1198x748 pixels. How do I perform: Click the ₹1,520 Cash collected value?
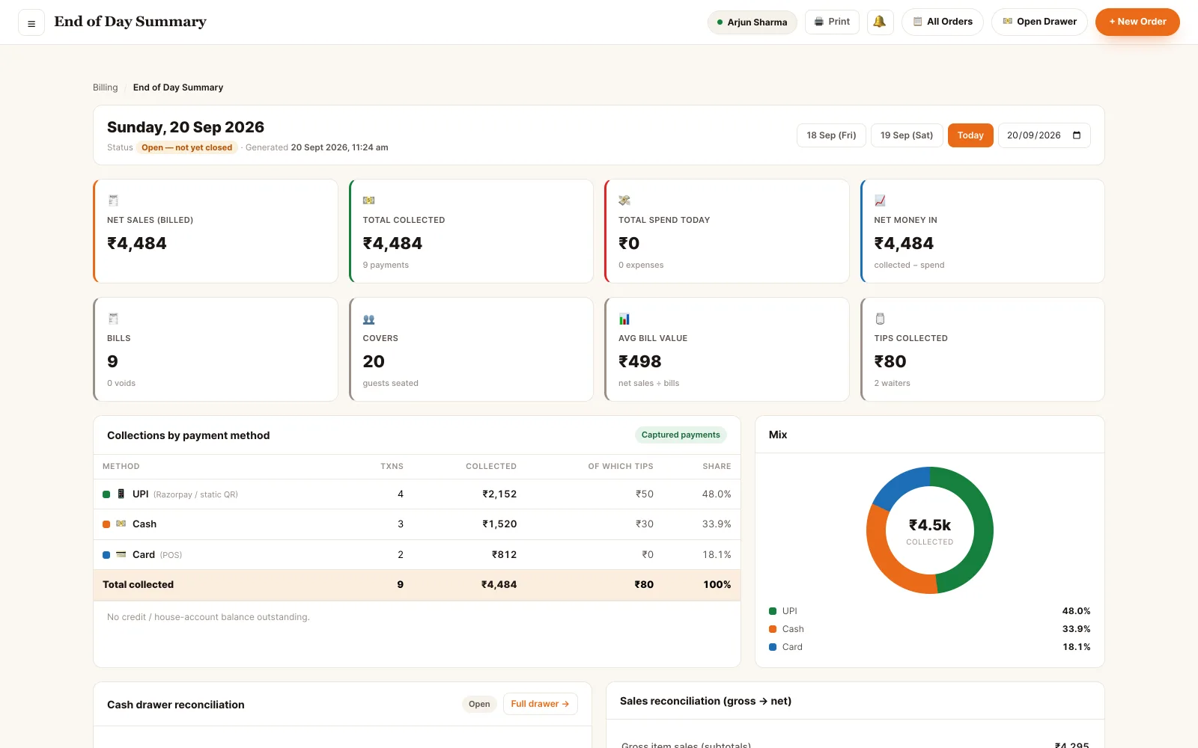[x=499, y=524]
